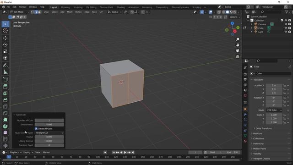The height and width of the screenshot is (165, 293).
Task: Open Playback popover in timeline
Action: 16,153
